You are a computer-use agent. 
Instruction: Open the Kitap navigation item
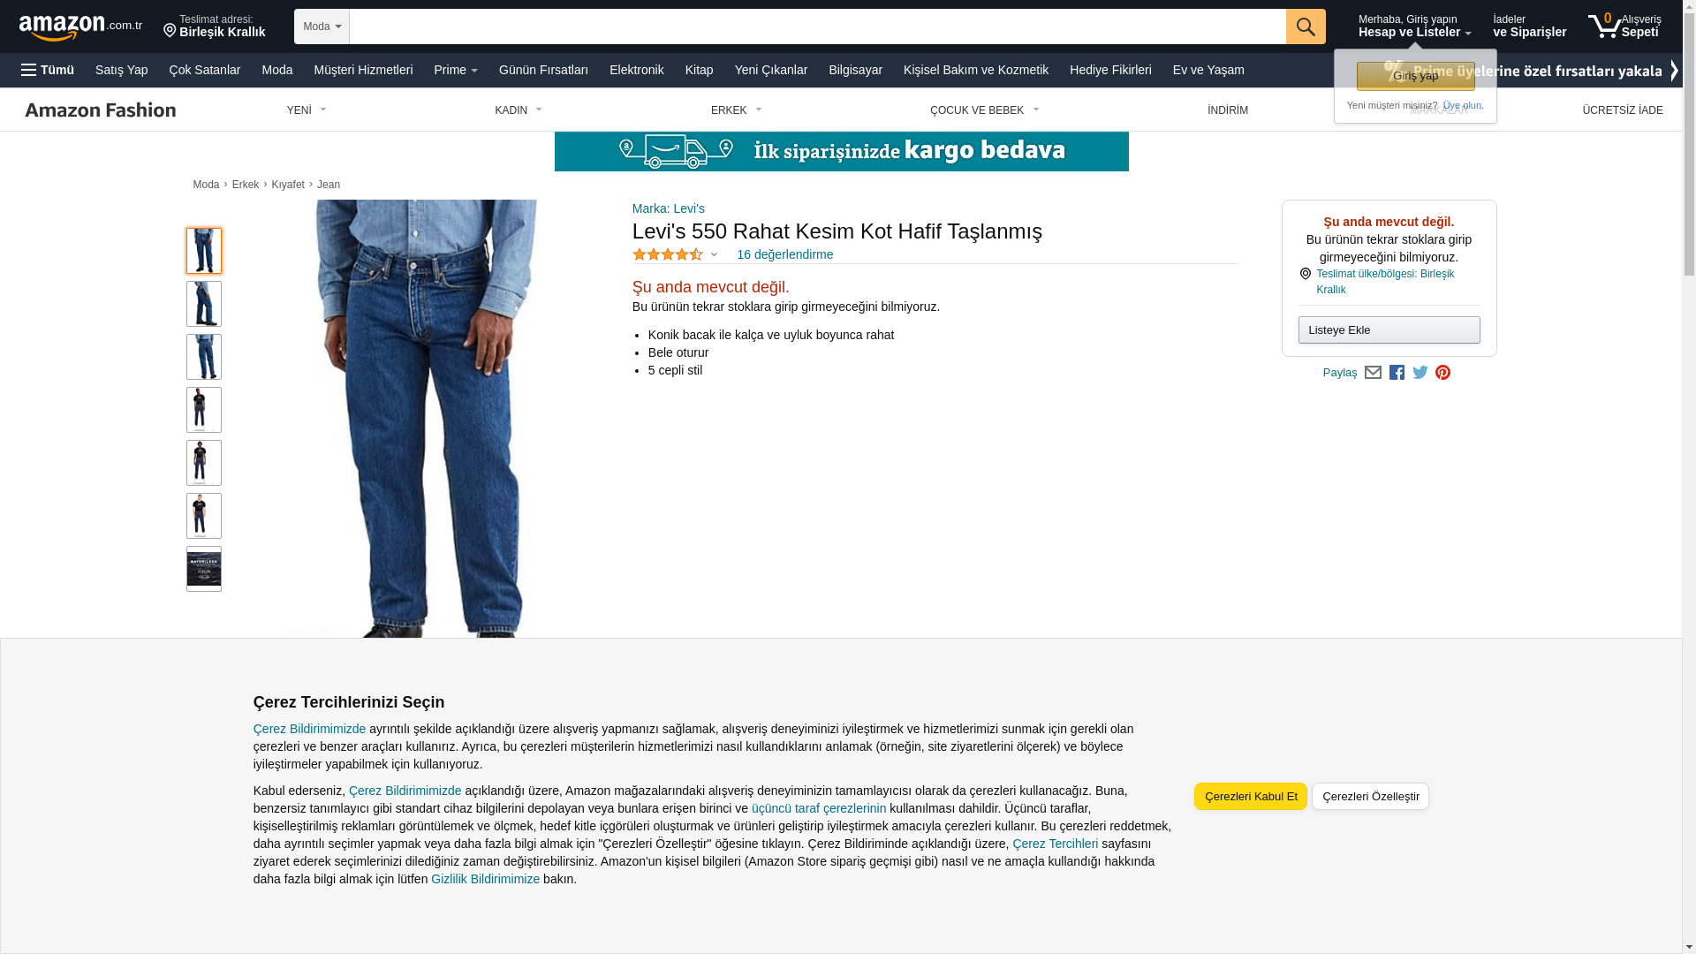[699, 70]
